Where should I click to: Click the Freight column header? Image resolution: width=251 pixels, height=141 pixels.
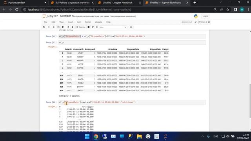(x=166, y=49)
